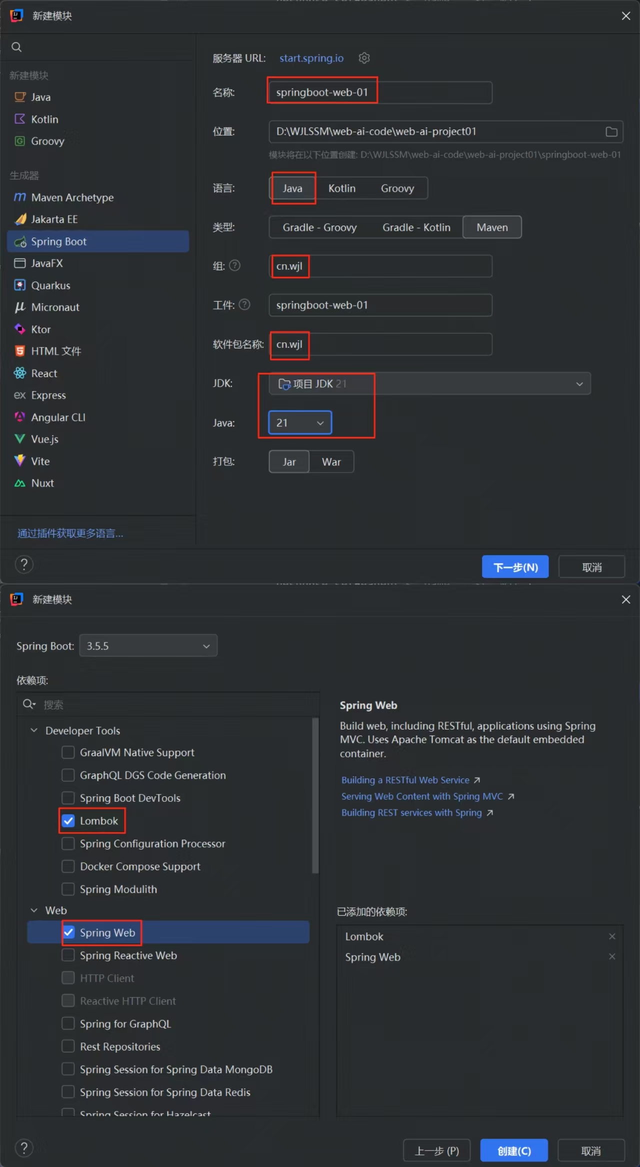Select Gradle - Kotlin build type
Image resolution: width=640 pixels, height=1167 pixels.
point(416,227)
